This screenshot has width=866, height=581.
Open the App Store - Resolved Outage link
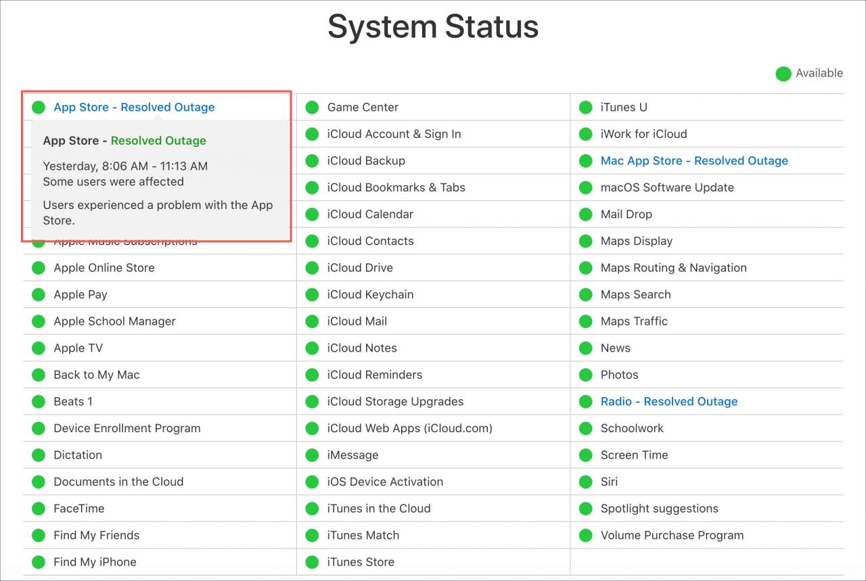[134, 108]
